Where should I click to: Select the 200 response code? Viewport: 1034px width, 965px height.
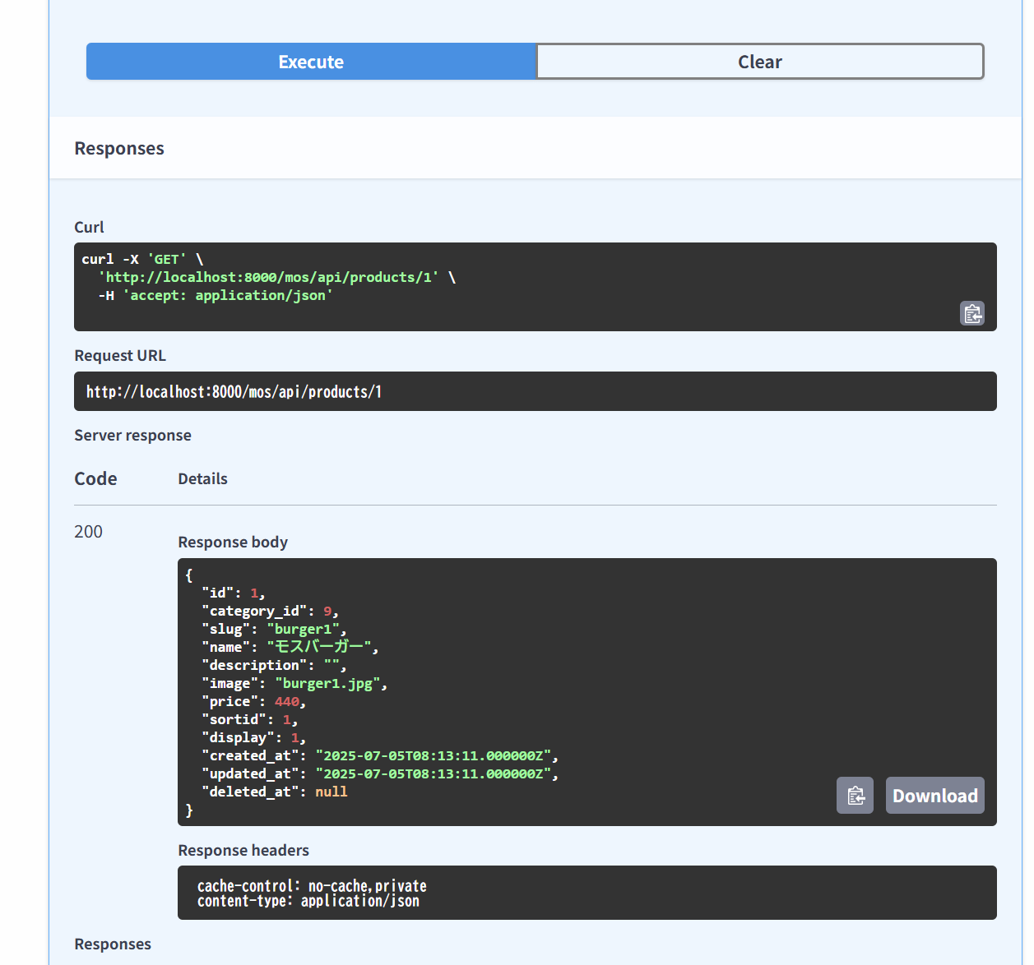point(89,532)
